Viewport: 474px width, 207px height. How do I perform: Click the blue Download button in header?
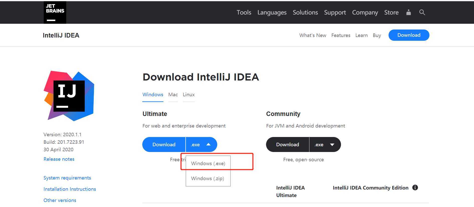tap(409, 35)
